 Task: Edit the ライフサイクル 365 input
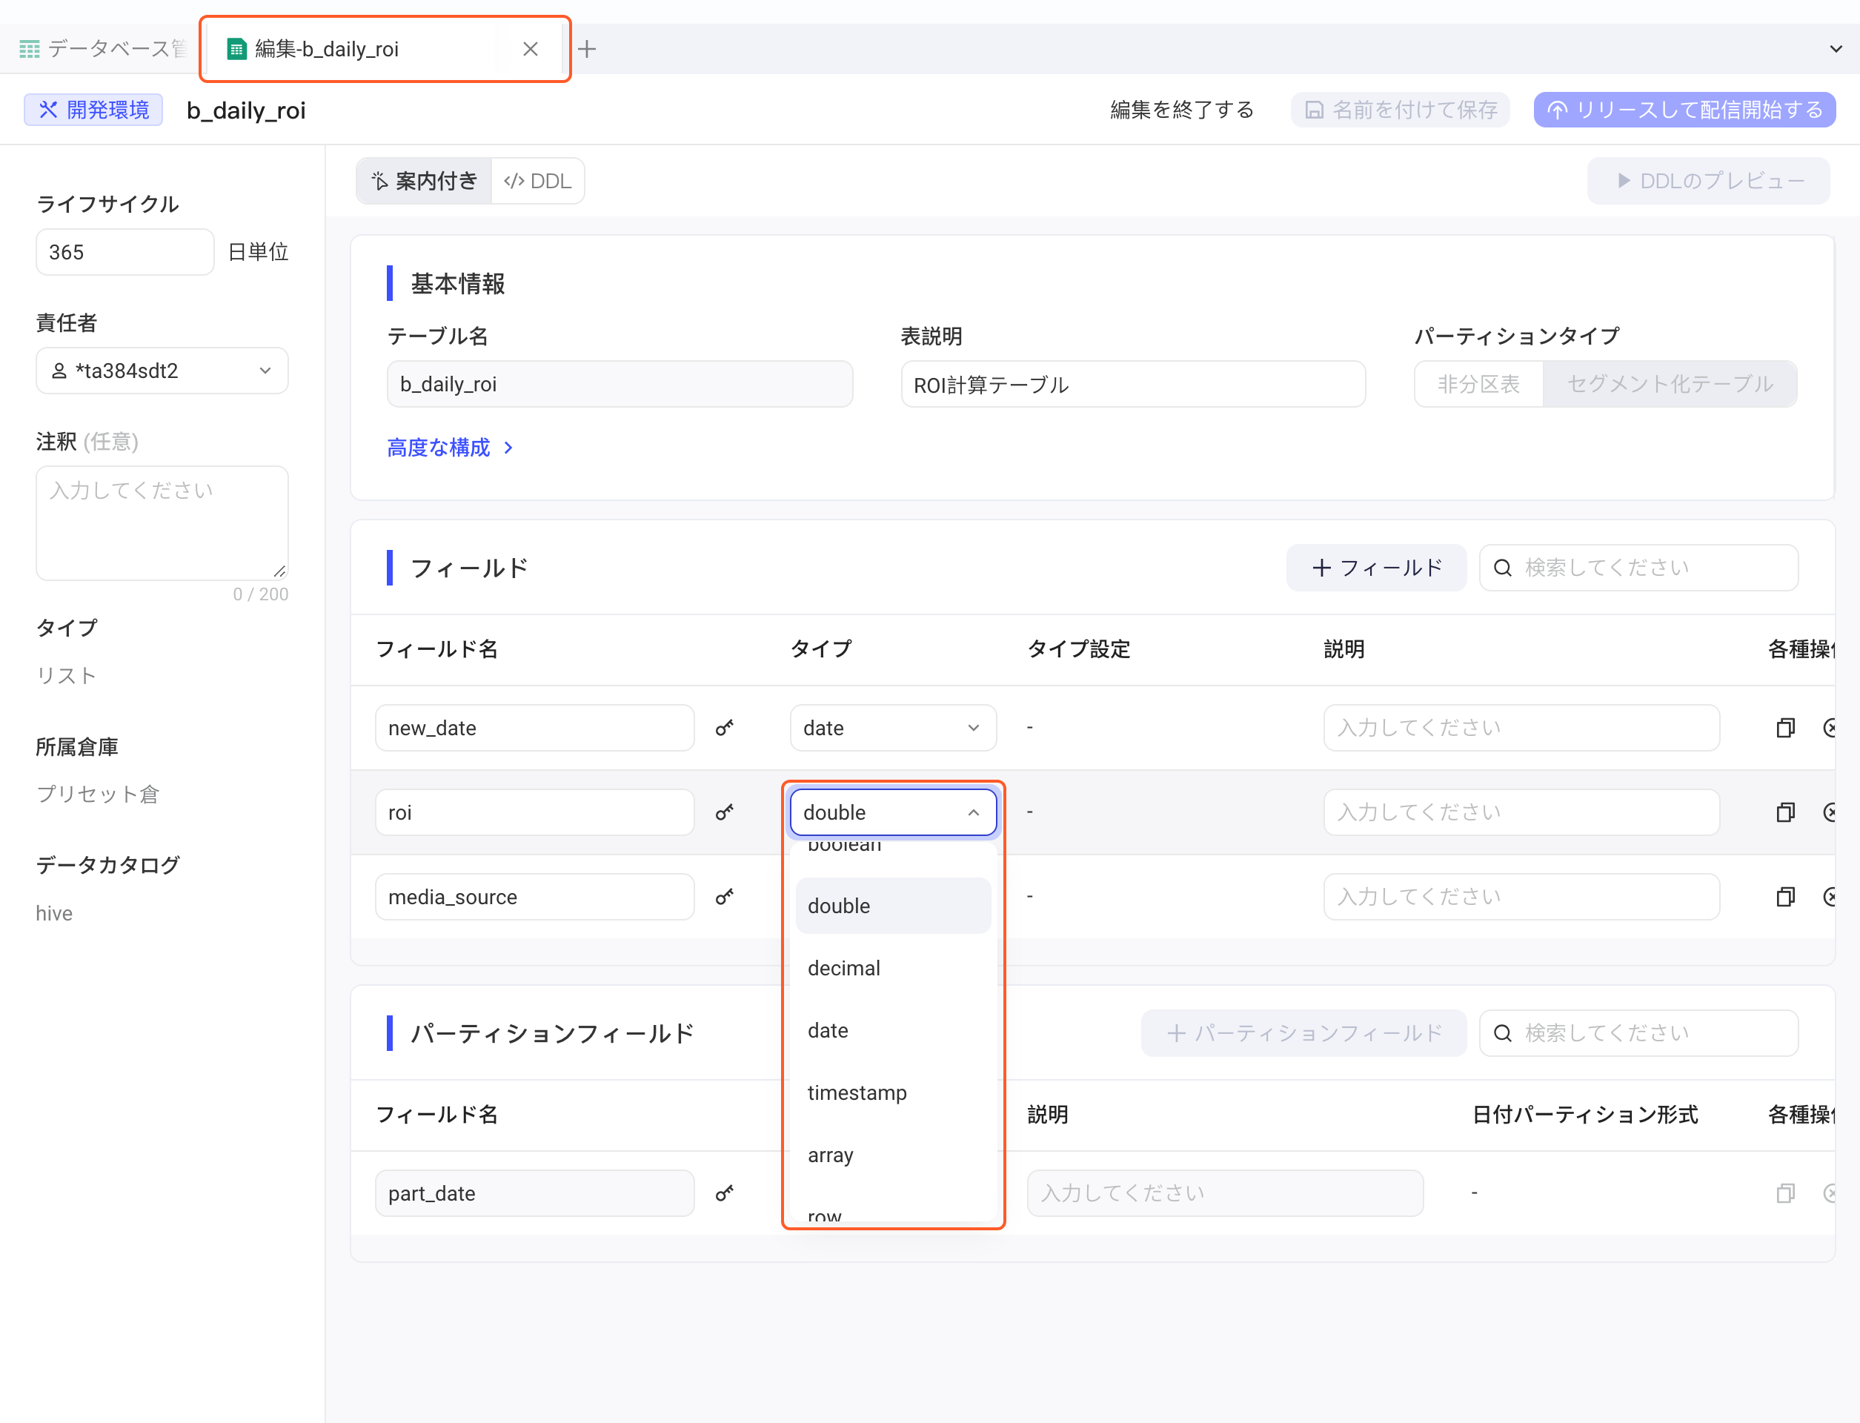[x=124, y=253]
